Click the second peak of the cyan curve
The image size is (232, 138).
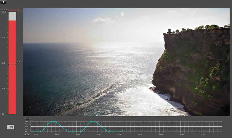(x=93, y=122)
